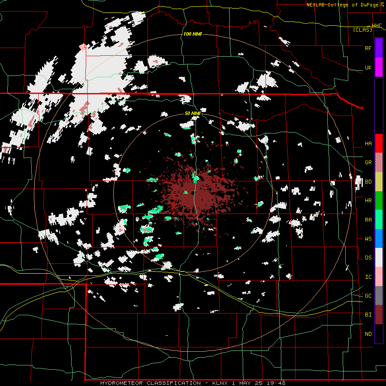The width and height of the screenshot is (386, 386).
Task: Pick the light green RA legend swatch
Action: (x=379, y=220)
